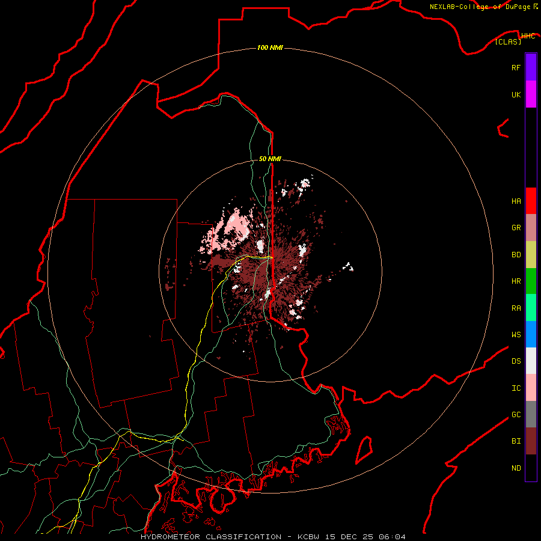The width and height of the screenshot is (541, 541).
Task: Click the HHC product code label
Action: click(x=528, y=36)
